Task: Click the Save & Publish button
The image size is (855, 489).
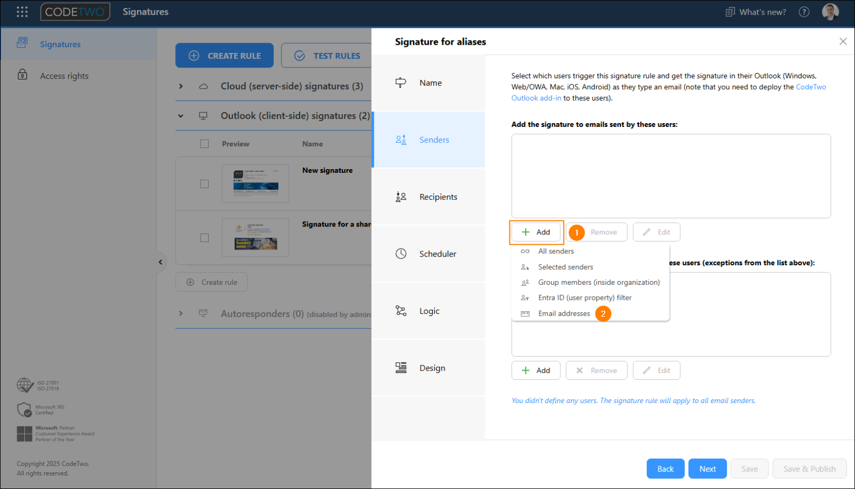Action: (810, 469)
